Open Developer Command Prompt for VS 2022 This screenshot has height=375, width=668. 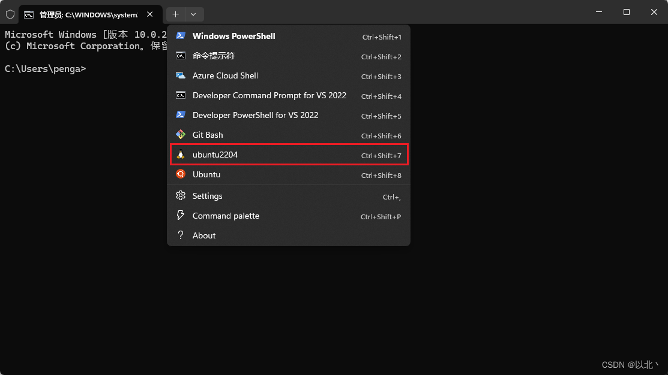tap(289, 95)
